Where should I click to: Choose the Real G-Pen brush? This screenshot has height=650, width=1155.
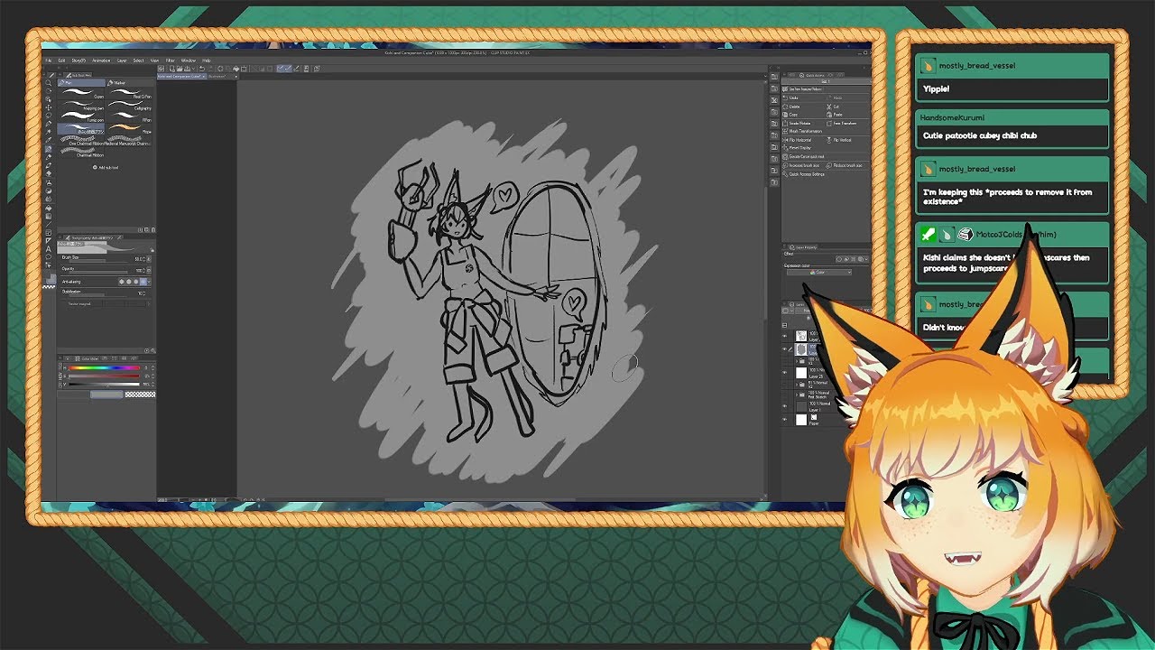[x=129, y=94]
